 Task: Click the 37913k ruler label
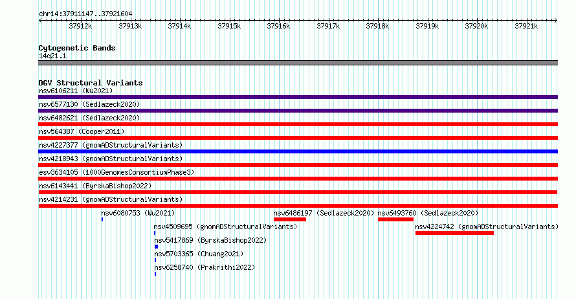[x=130, y=26]
